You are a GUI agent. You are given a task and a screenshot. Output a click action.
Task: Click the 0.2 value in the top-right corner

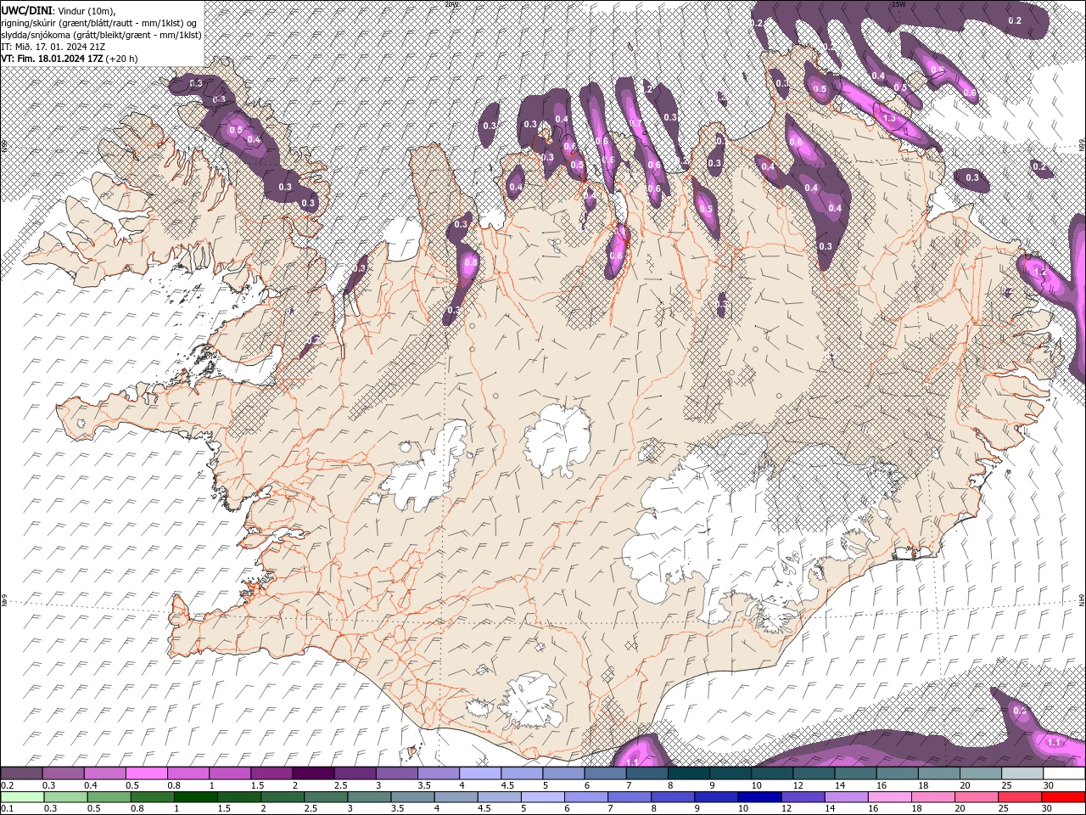[1015, 20]
